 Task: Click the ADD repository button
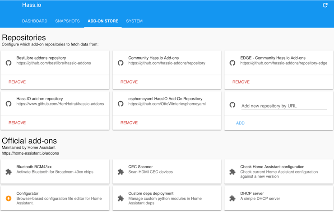pos(240,123)
